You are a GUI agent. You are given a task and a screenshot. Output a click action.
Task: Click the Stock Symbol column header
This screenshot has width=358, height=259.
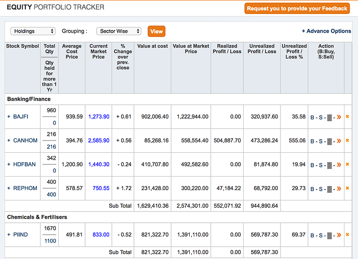point(22,46)
